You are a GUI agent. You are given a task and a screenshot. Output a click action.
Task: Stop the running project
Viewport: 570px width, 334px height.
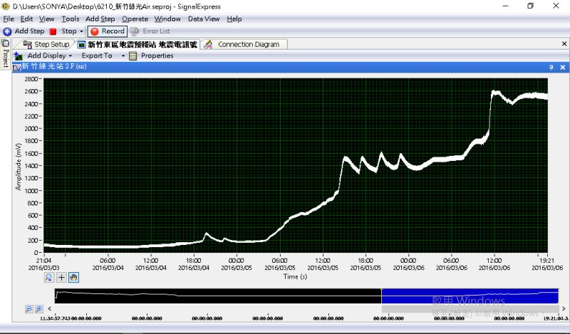click(68, 31)
